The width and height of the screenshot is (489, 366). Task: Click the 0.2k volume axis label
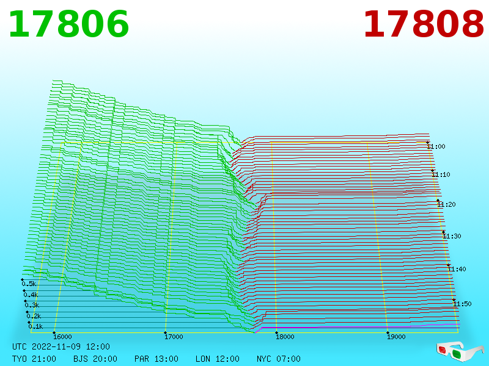[34, 316]
